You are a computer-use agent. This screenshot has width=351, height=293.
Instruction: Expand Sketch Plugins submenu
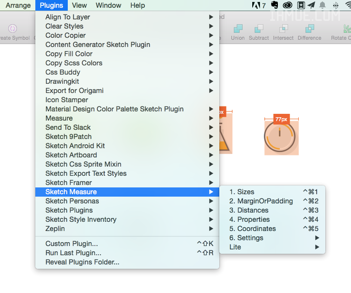[127, 210]
